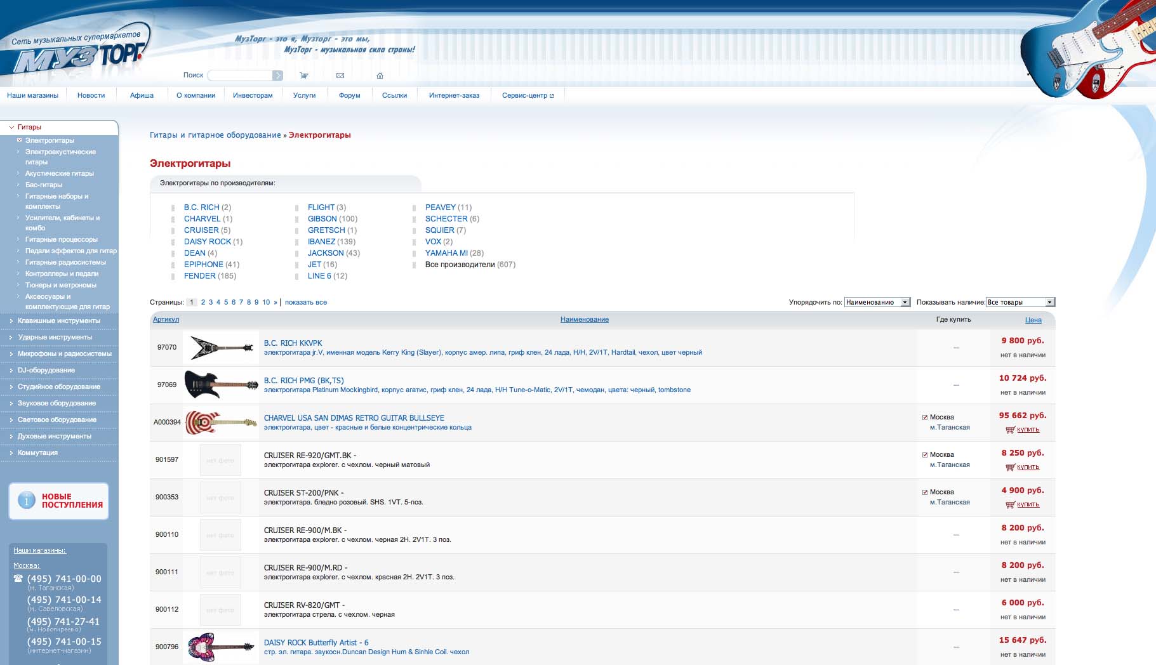Open B.C. RICH KKVPK product link
Viewport: 1156px width, 665px height.
(x=293, y=343)
